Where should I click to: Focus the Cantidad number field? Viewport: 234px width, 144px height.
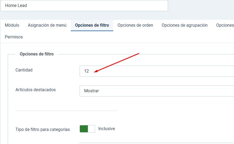pos(157,71)
